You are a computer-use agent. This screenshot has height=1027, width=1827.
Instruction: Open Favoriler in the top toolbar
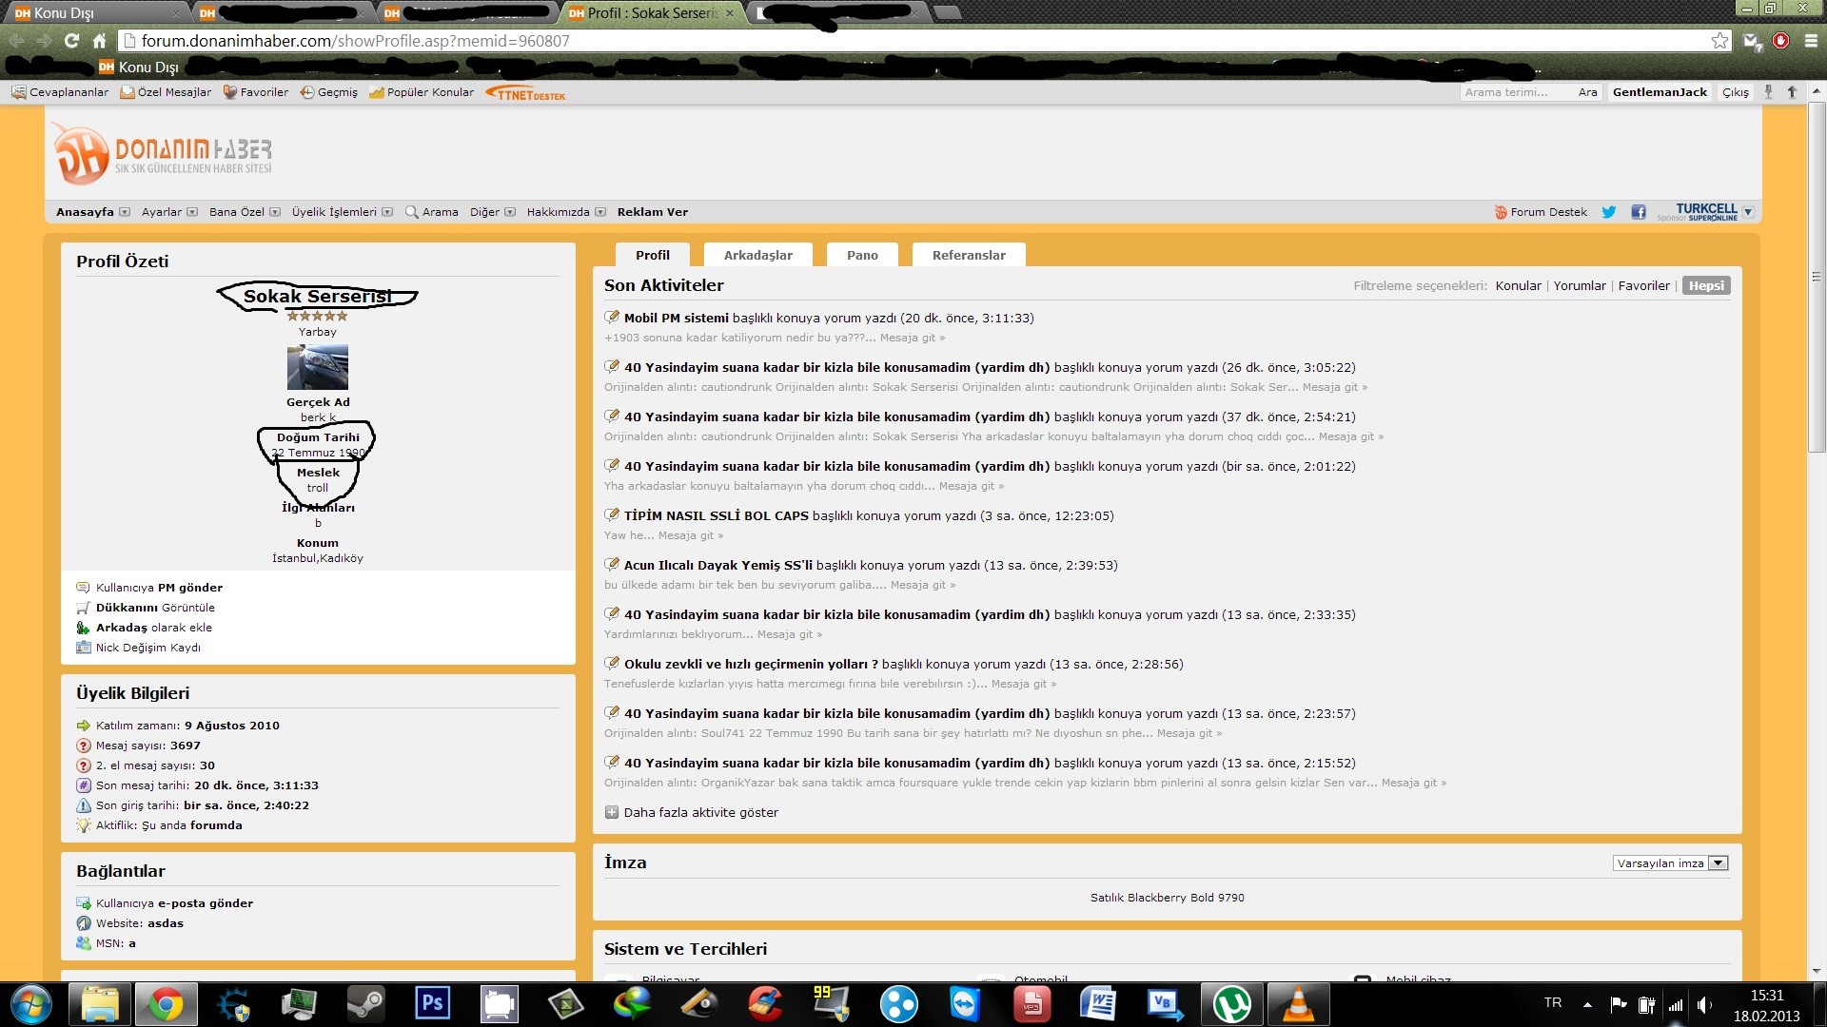point(256,92)
